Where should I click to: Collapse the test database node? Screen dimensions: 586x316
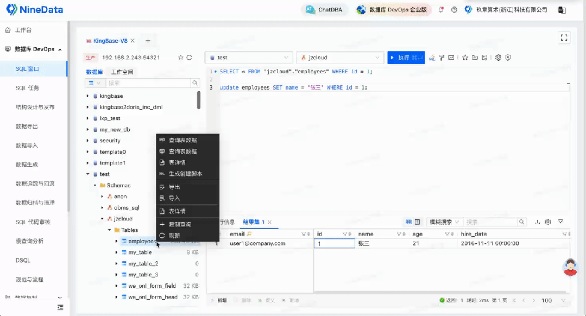click(88, 174)
